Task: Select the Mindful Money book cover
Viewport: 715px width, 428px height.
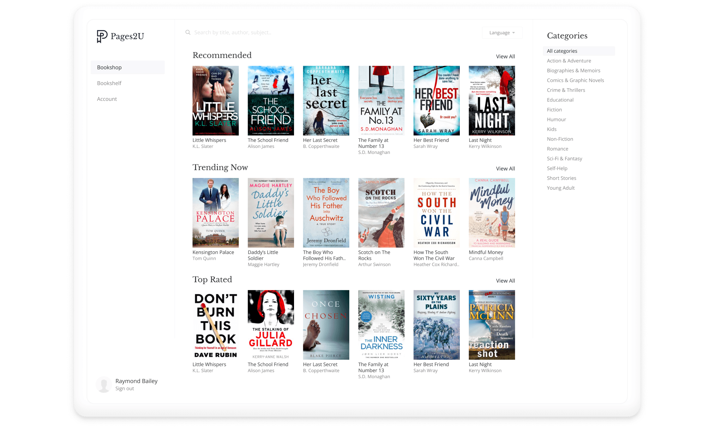Action: pos(492,213)
